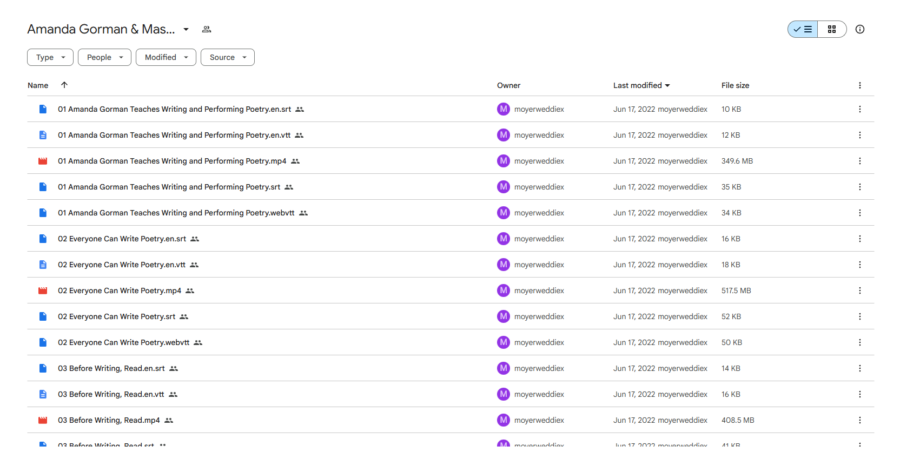Open more actions for 02 Everyone Poetry.mp4
Viewport: 900px width, 473px height.
pos(860,290)
